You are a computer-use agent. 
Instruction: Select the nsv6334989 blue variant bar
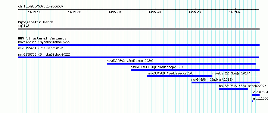click(x=179, y=76)
